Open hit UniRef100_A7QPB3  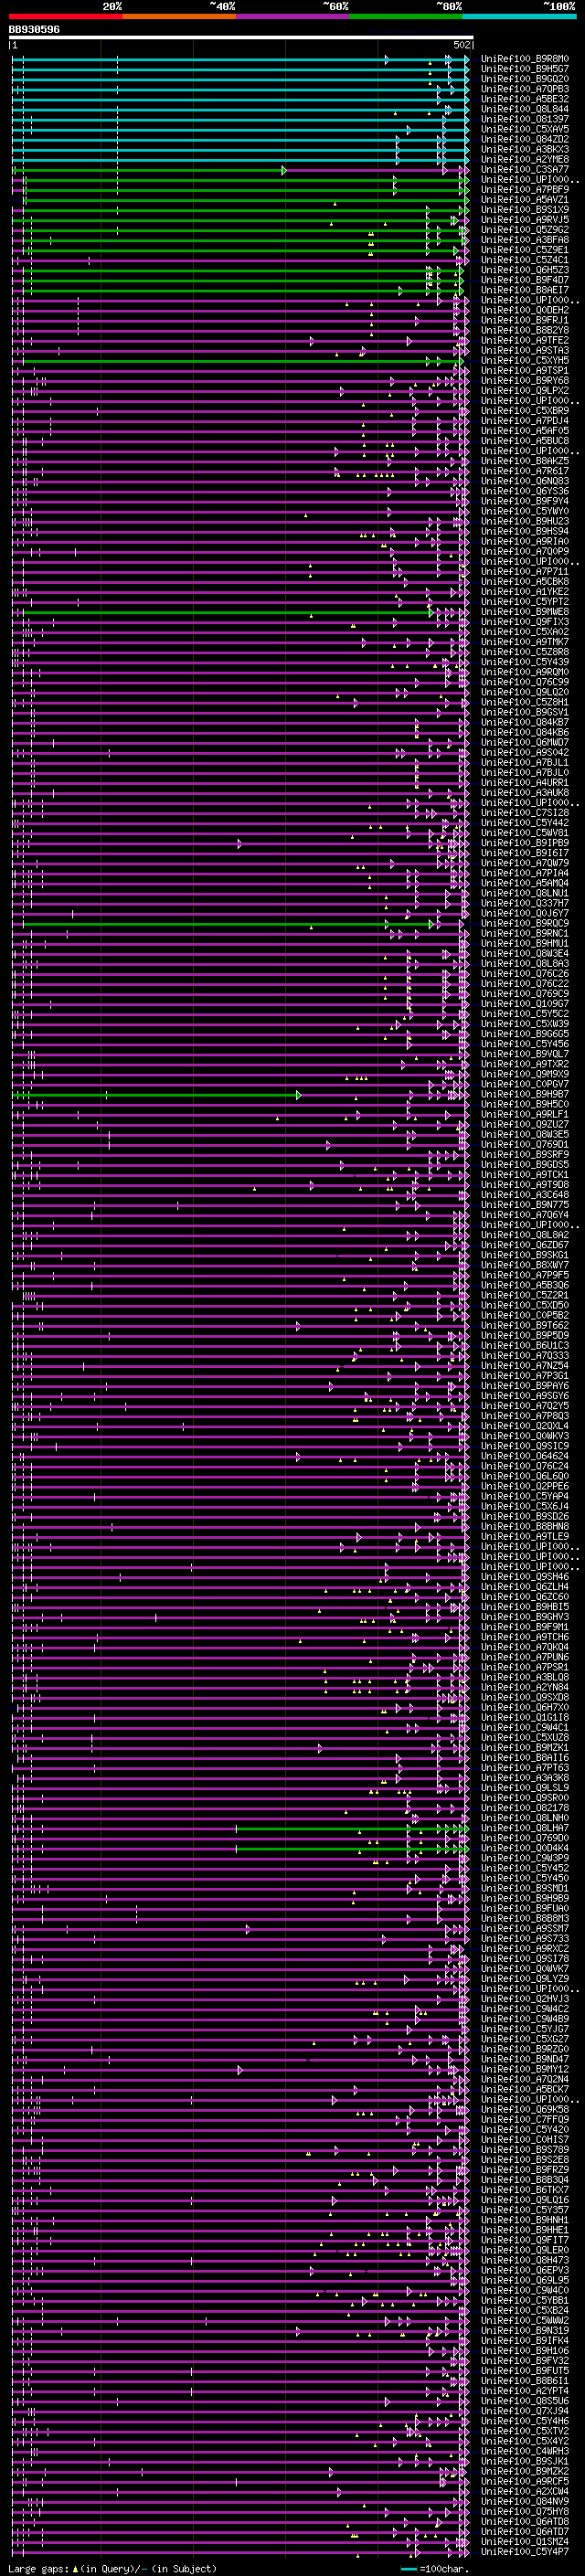click(x=525, y=89)
